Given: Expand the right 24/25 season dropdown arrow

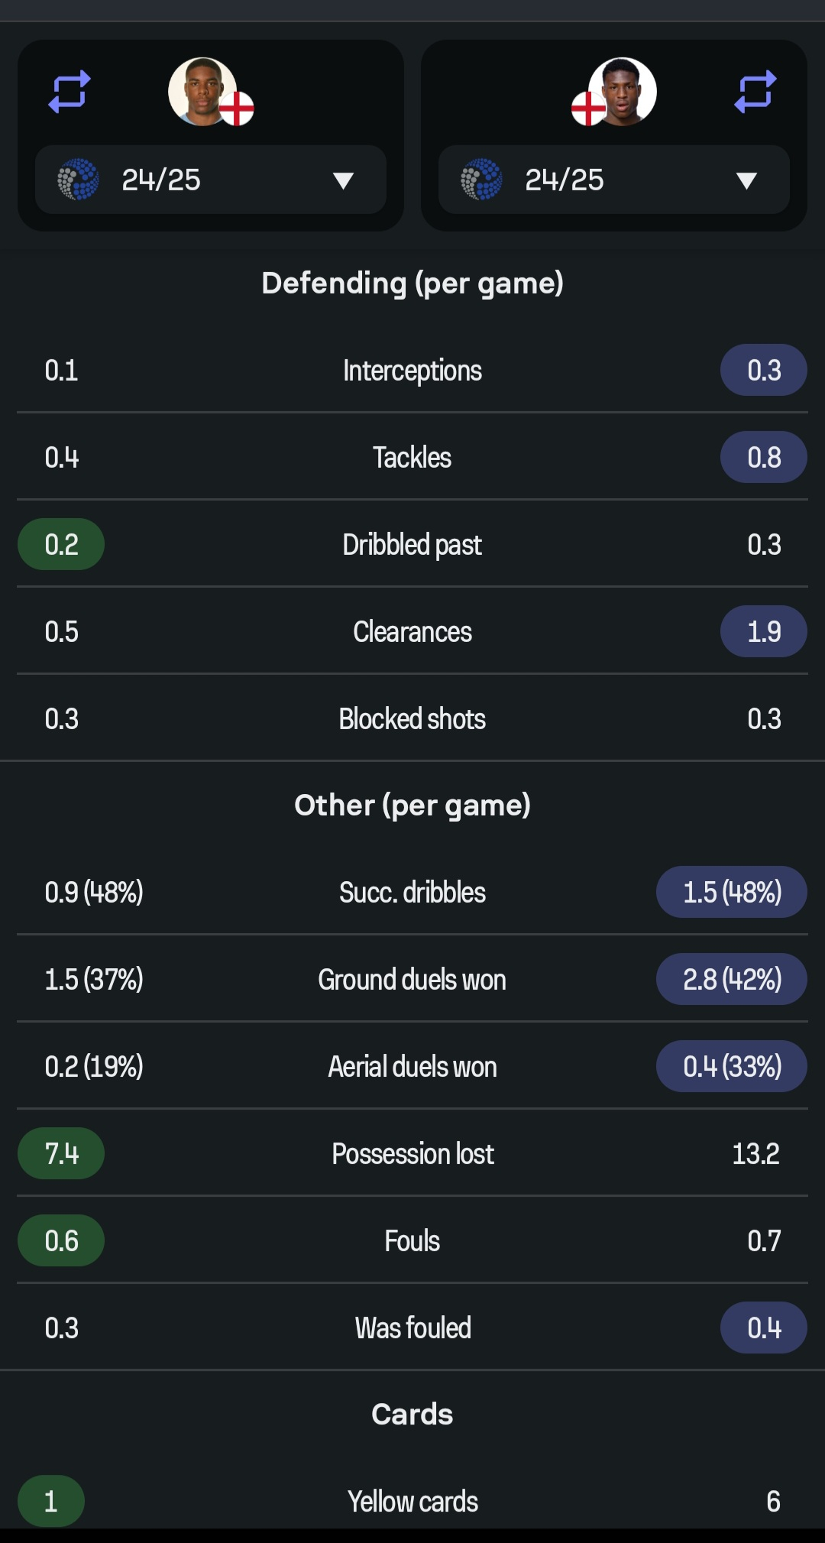Looking at the screenshot, I should [746, 180].
